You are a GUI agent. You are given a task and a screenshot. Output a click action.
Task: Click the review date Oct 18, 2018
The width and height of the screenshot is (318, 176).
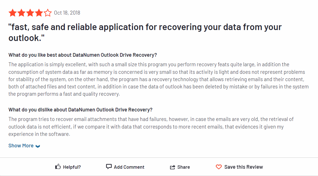(x=67, y=13)
